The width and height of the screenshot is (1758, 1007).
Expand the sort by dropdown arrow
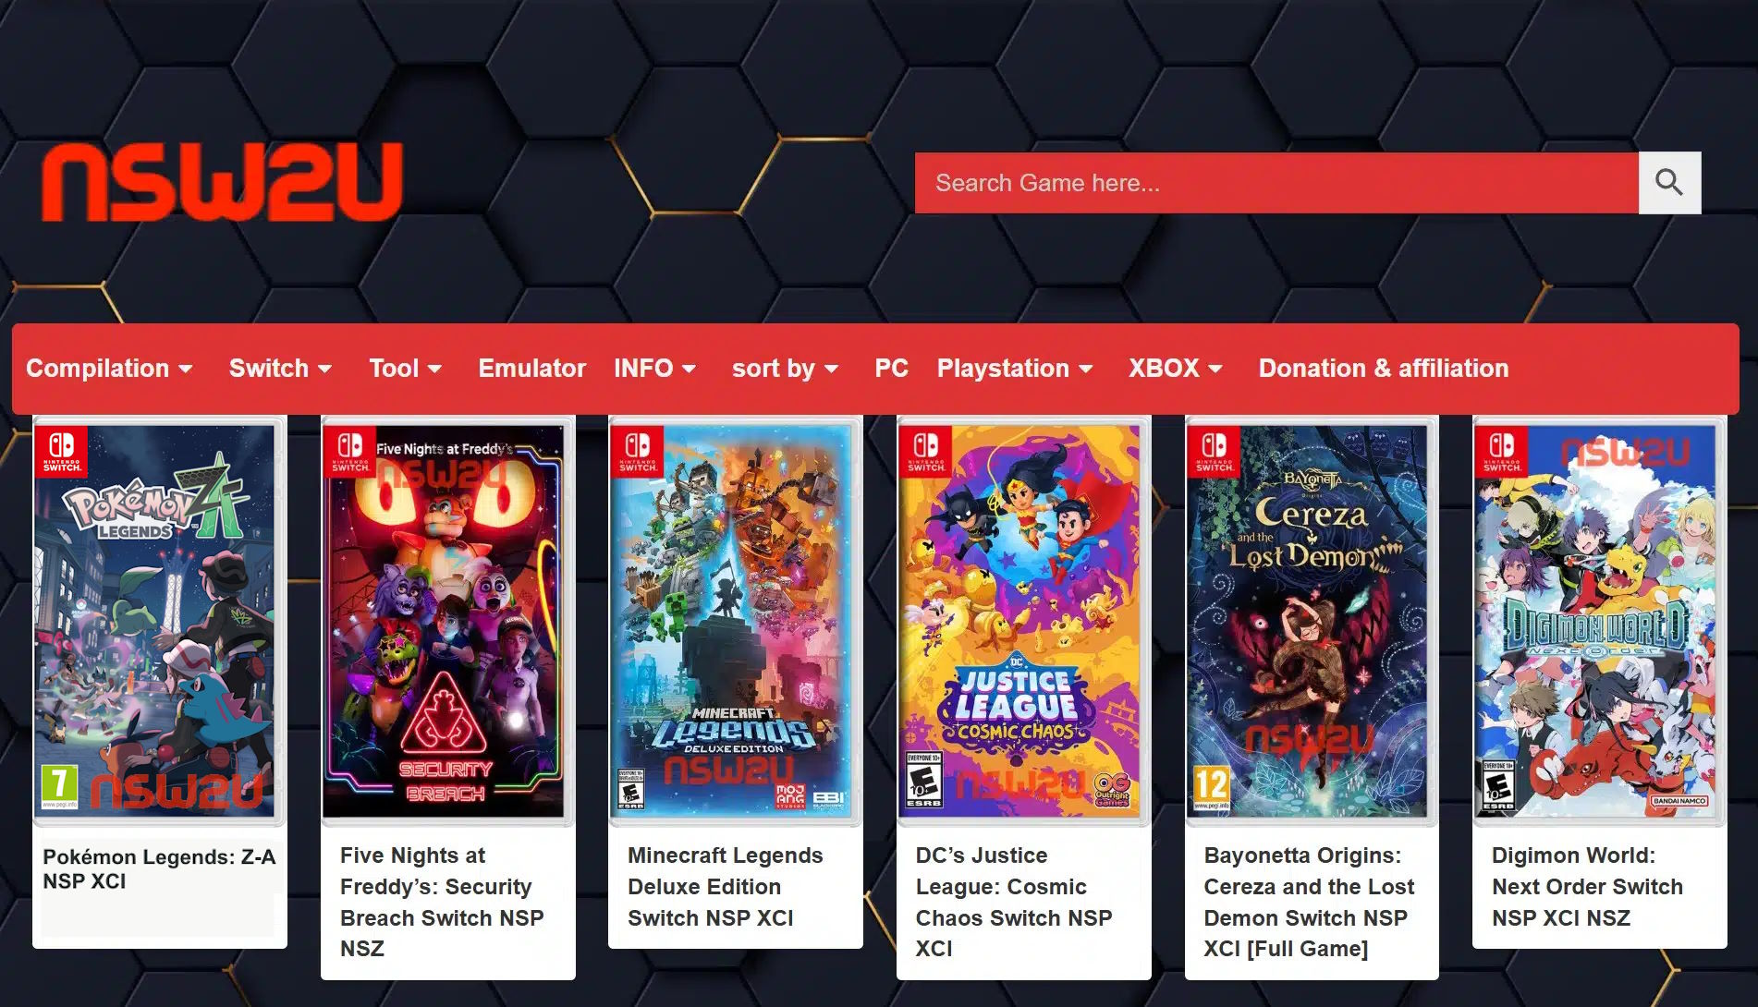pyautogui.click(x=831, y=370)
